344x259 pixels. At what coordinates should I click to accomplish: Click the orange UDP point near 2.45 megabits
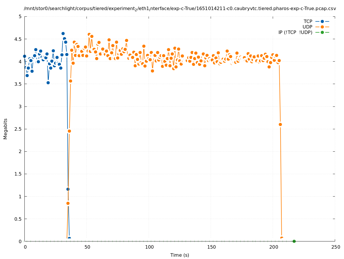point(69,131)
